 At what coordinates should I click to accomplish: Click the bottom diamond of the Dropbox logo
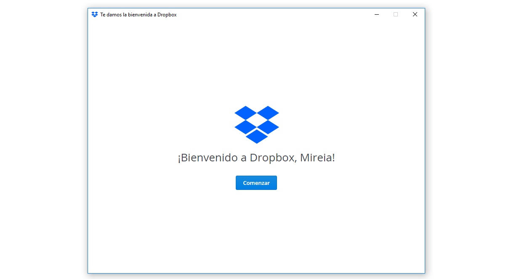click(x=256, y=137)
